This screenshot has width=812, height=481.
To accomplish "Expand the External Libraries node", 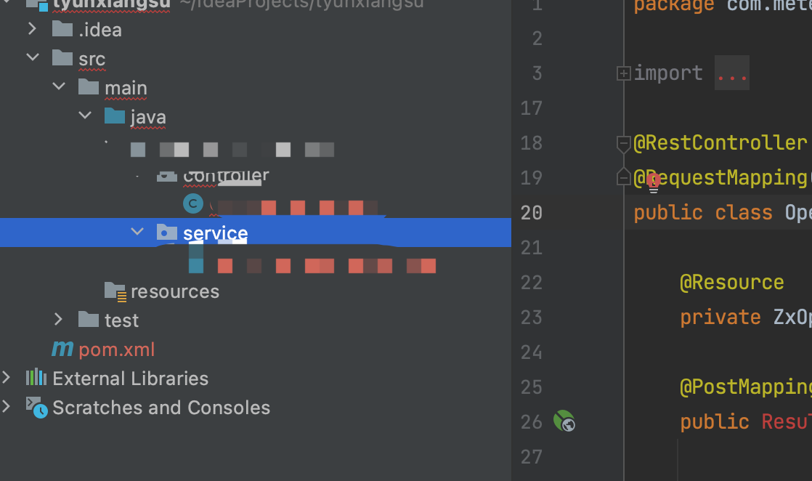I will click(x=7, y=378).
